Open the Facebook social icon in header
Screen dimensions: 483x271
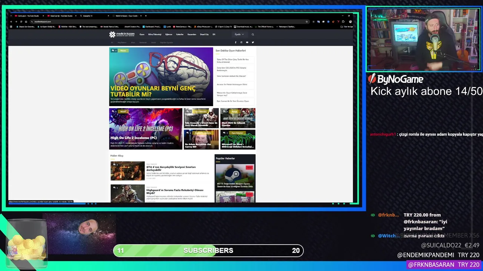(236, 42)
